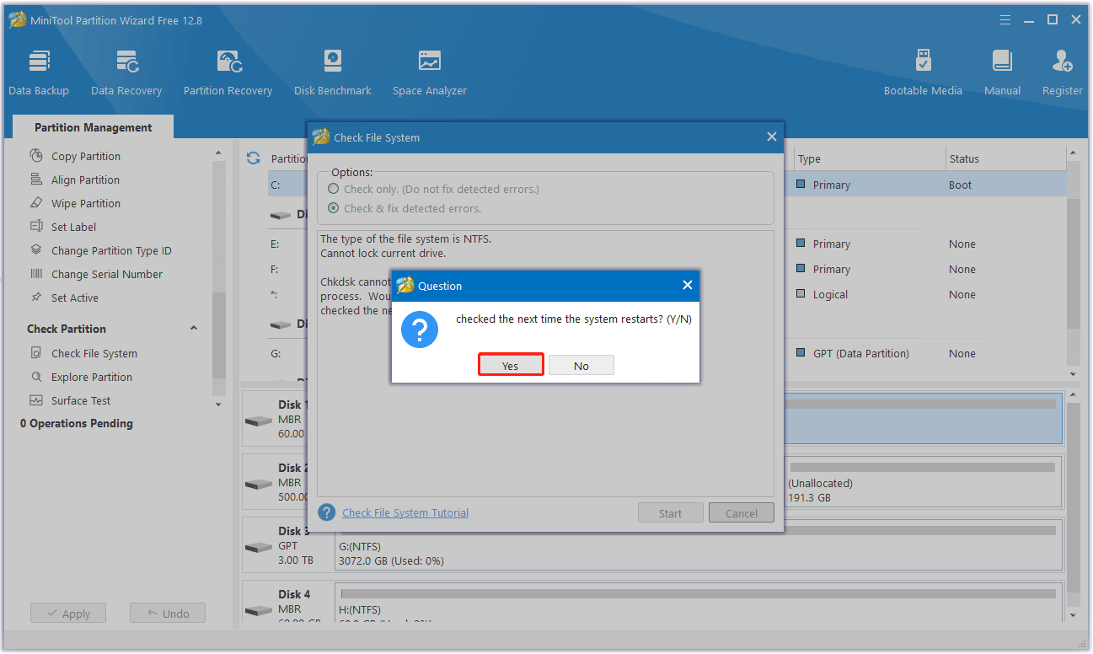This screenshot has width=1093, height=654.
Task: Switch to Partition Management tab
Action: pyautogui.click(x=93, y=127)
